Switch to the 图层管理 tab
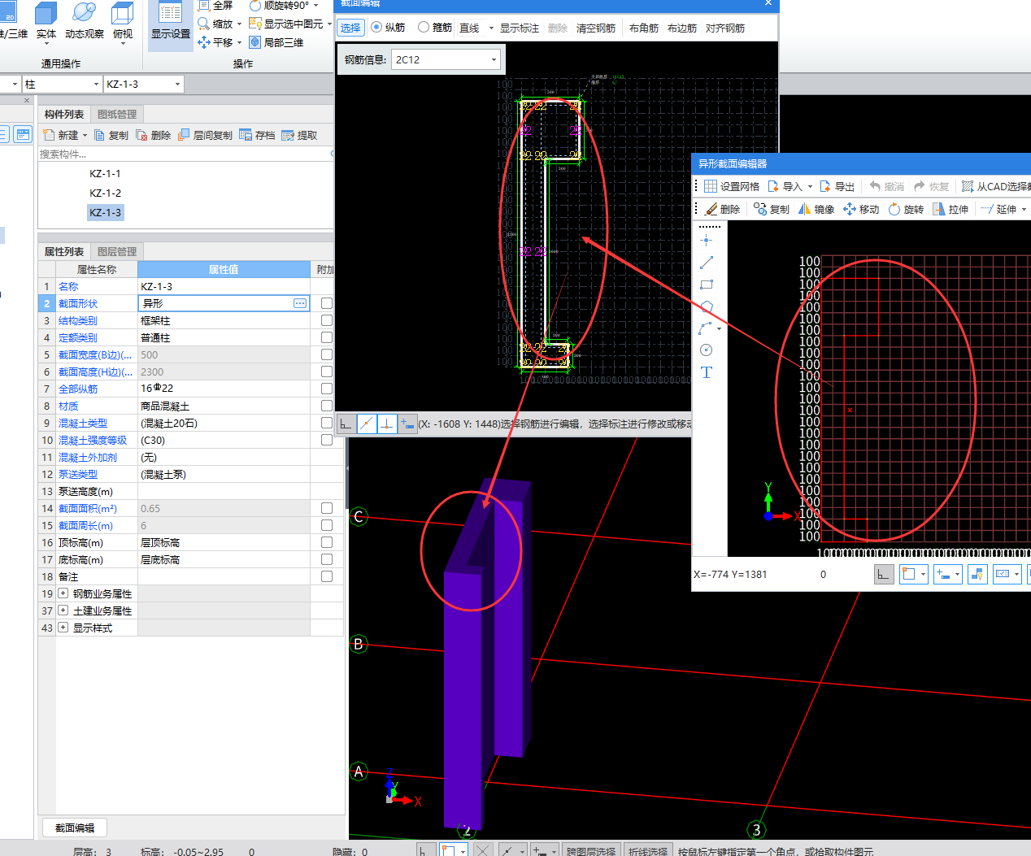 pos(117,252)
